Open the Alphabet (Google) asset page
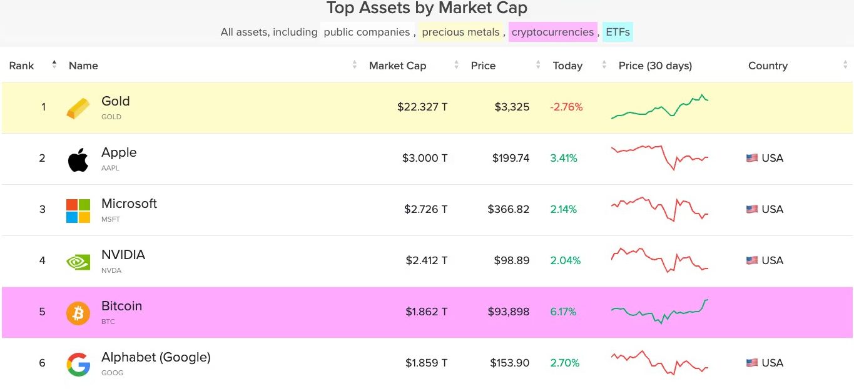This screenshot has width=854, height=389. coord(156,357)
